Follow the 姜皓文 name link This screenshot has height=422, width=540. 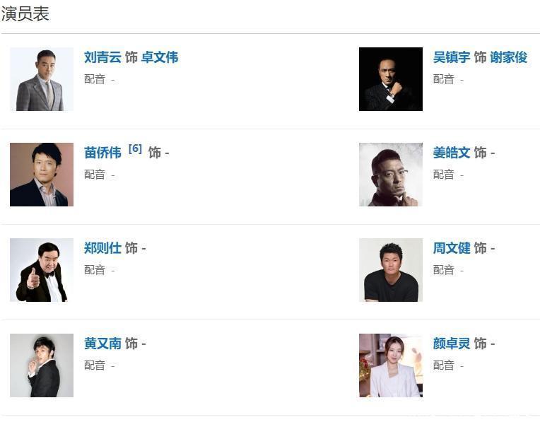pyautogui.click(x=452, y=153)
